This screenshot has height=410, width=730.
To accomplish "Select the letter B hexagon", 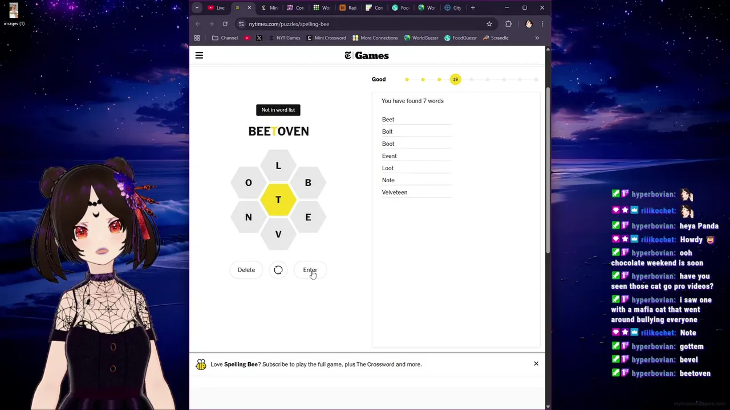I will 308,183.
